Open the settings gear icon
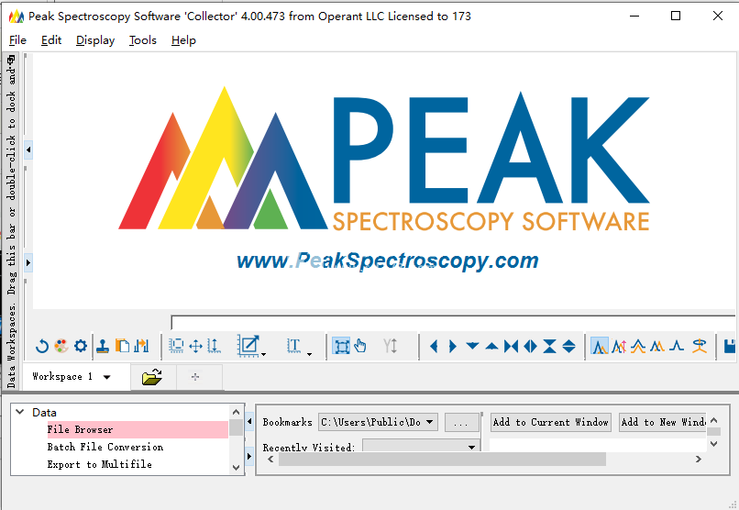This screenshot has height=510, width=739. (x=81, y=346)
